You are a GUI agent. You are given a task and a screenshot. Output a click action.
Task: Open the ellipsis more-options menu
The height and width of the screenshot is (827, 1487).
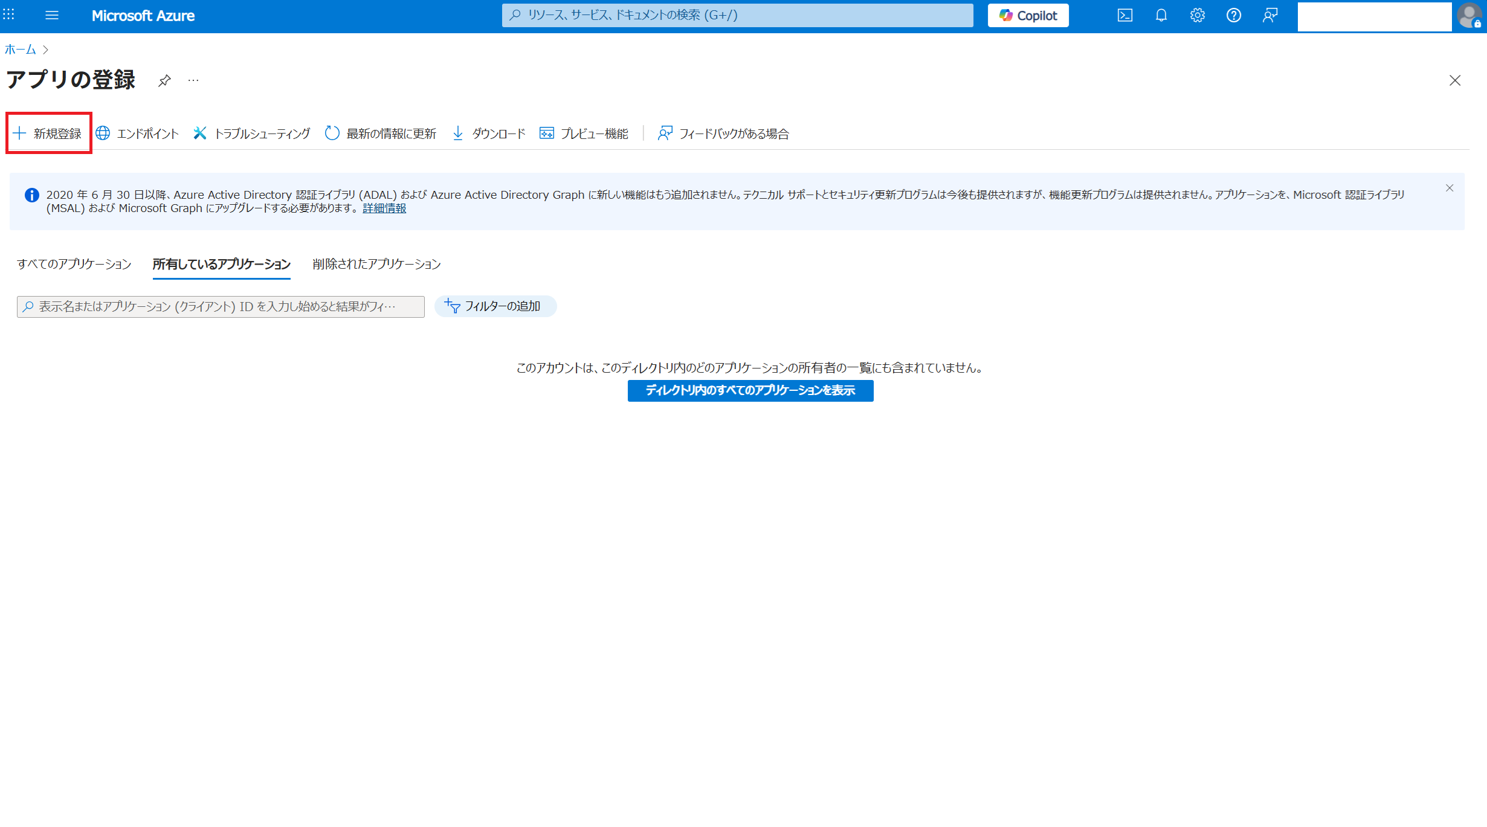193,80
